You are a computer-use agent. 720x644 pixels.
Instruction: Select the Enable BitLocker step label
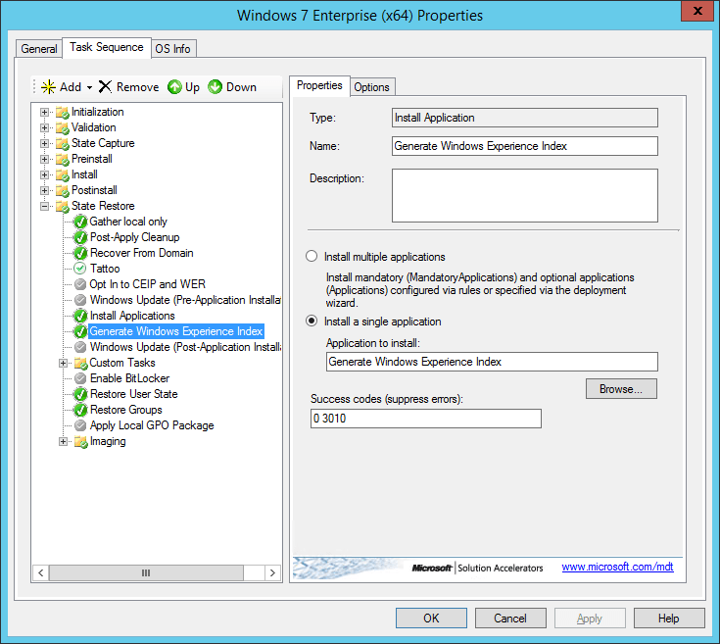click(x=129, y=378)
